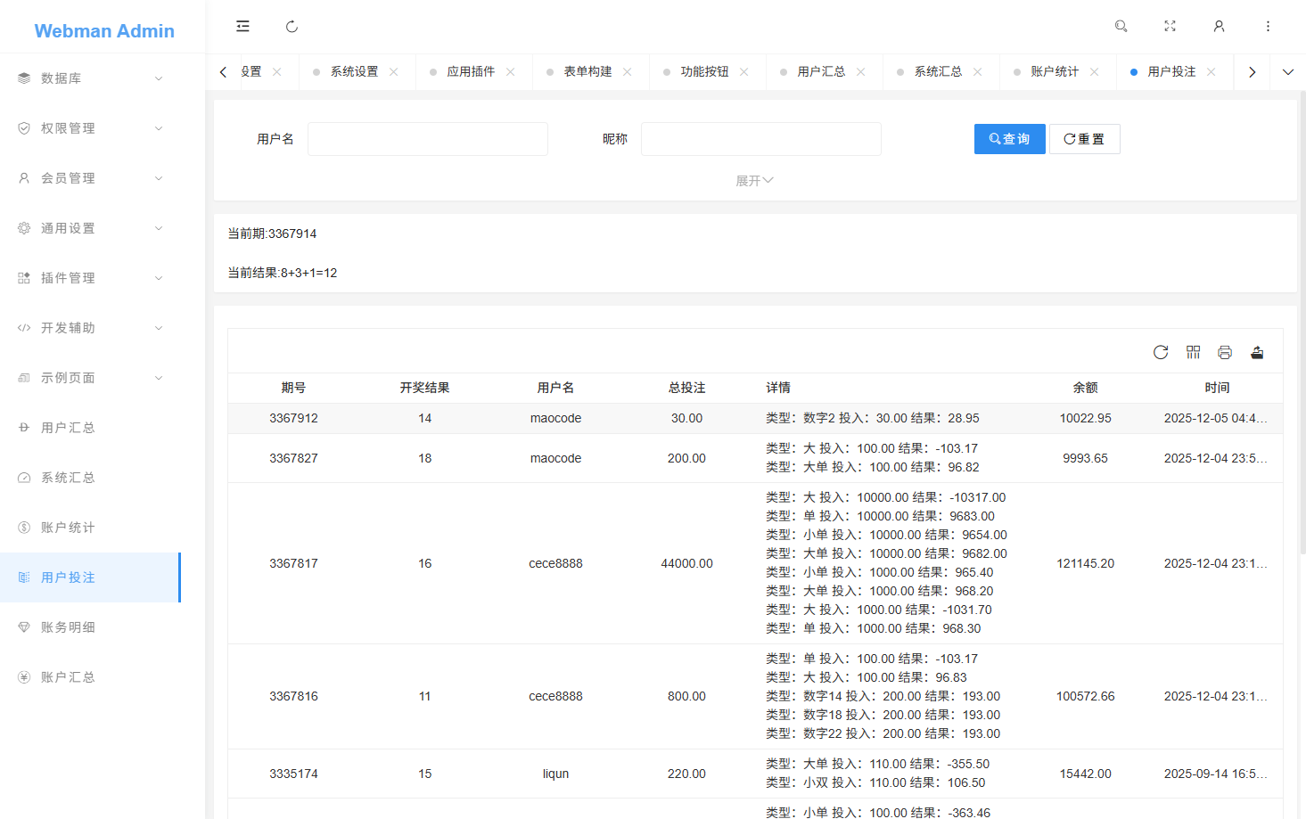Click the 重置 reset button
The image size is (1306, 819).
[x=1084, y=139]
